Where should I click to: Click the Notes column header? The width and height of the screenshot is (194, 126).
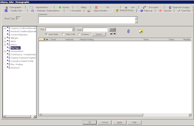click(156, 39)
